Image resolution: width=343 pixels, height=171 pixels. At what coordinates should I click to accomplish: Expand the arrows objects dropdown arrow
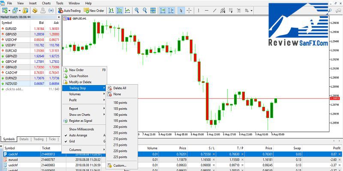tap(252, 10)
